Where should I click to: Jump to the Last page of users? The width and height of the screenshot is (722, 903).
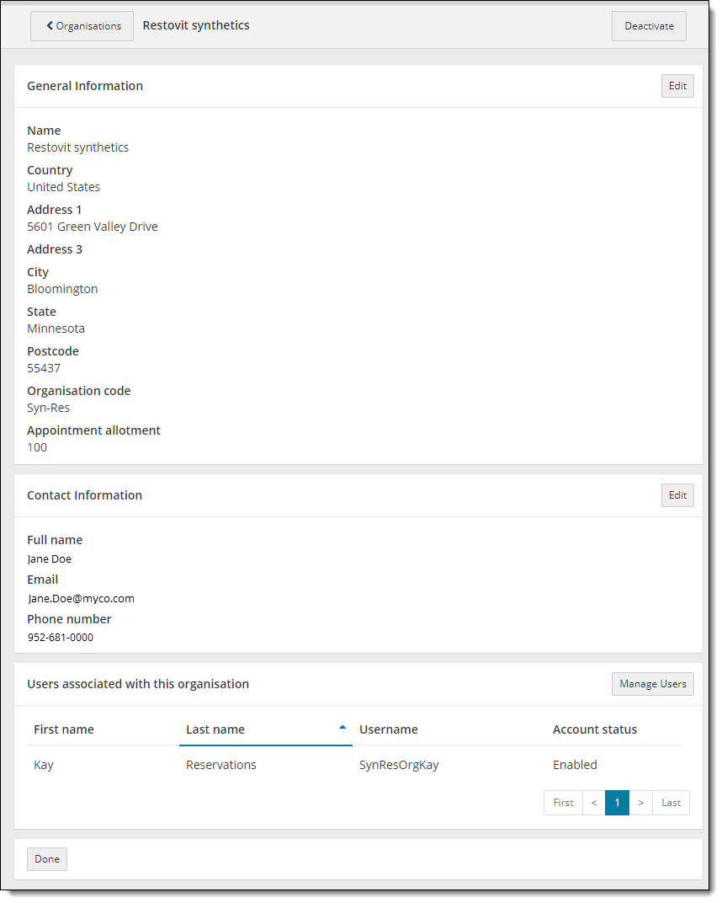click(671, 803)
